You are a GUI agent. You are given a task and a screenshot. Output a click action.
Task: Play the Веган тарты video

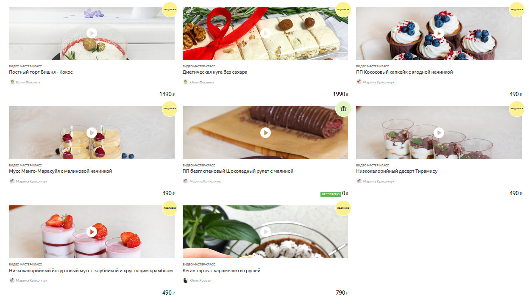[265, 232]
